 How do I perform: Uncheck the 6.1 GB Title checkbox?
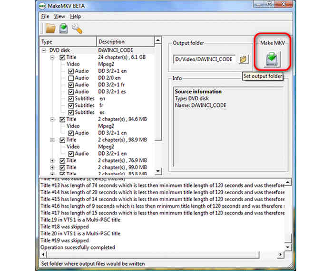click(x=62, y=57)
